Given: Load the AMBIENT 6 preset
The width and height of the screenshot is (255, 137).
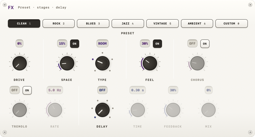Looking at the screenshot, I should pyautogui.click(x=197, y=23).
